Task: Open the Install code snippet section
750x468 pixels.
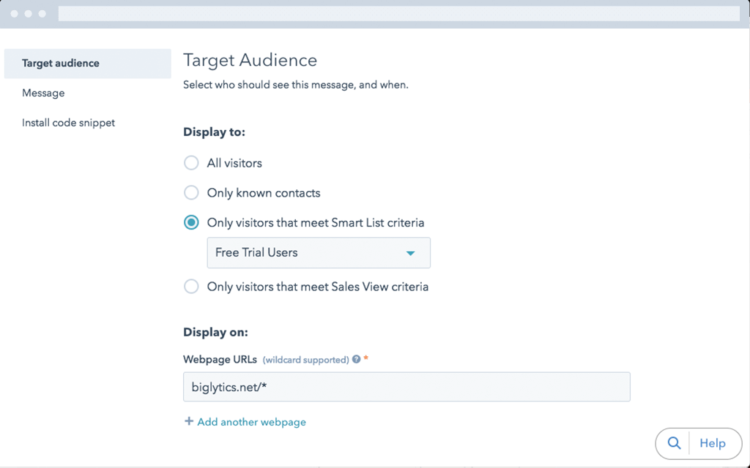Action: click(x=68, y=122)
